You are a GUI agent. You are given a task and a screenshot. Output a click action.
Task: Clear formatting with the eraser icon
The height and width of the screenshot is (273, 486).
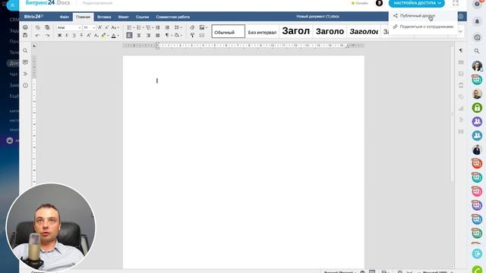coord(192,27)
